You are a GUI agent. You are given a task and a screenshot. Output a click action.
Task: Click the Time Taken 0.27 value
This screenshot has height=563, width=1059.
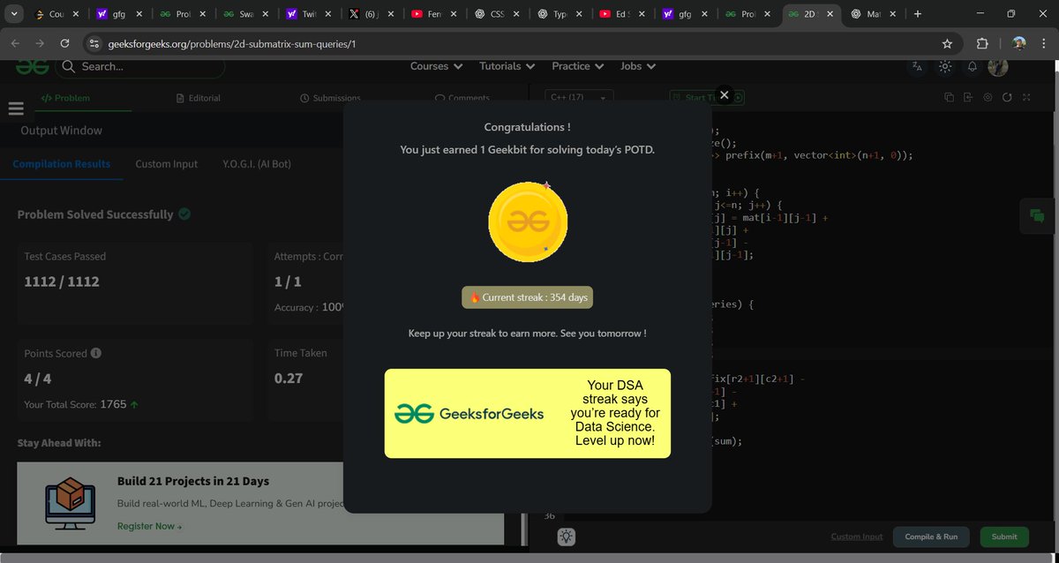289,378
